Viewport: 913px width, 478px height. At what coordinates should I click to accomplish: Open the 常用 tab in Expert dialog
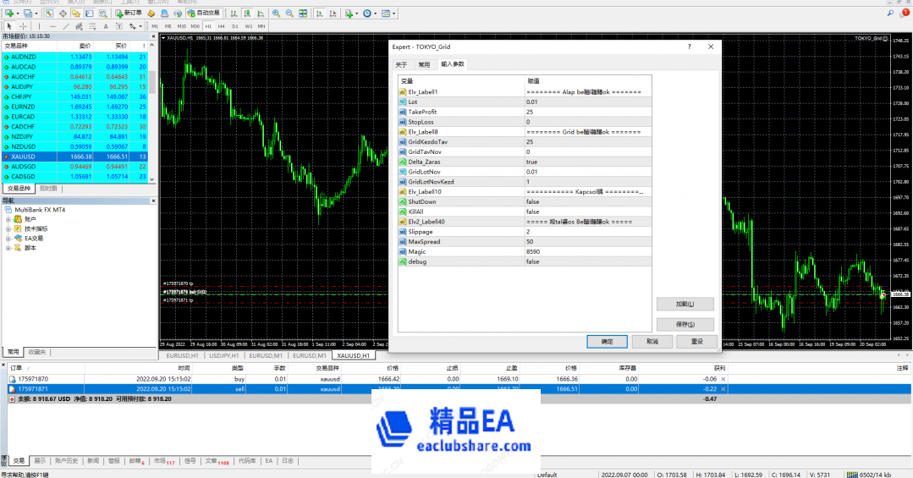tap(424, 64)
